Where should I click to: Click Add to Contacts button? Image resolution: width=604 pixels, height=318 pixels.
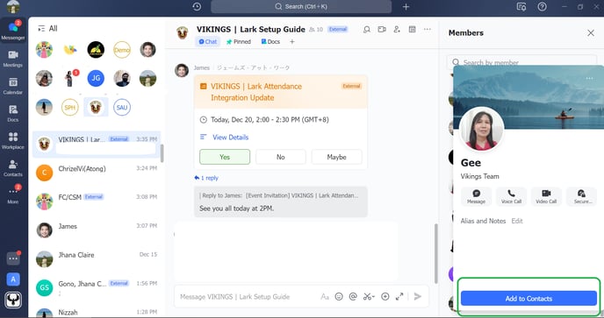tap(528, 299)
